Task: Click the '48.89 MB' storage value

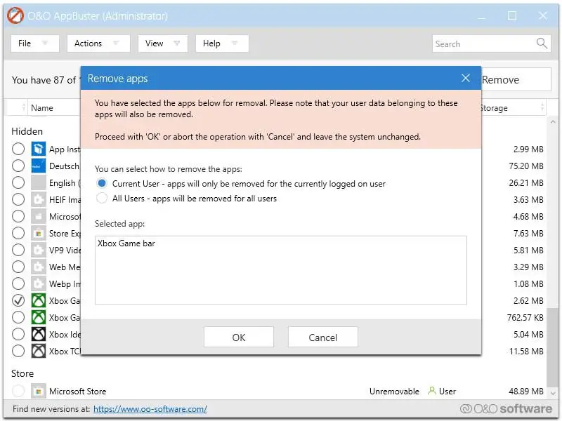Action: click(526, 392)
